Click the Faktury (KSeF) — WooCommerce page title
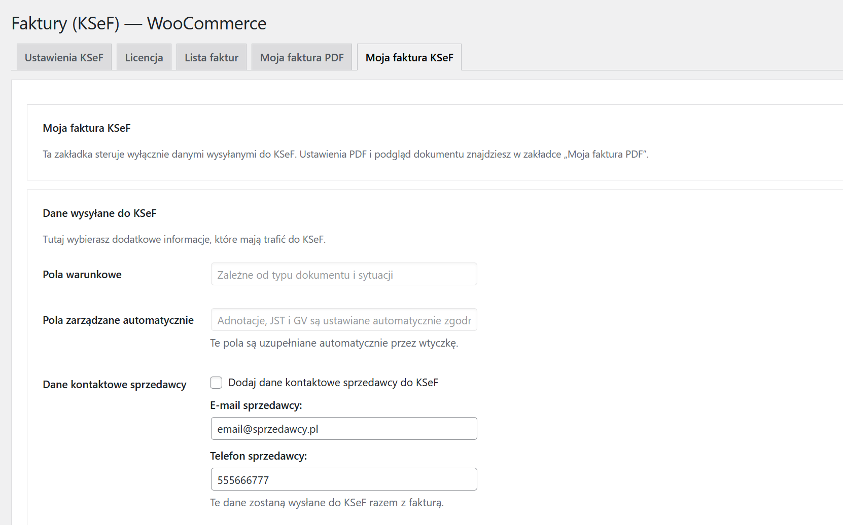The image size is (843, 525). pyautogui.click(x=139, y=23)
